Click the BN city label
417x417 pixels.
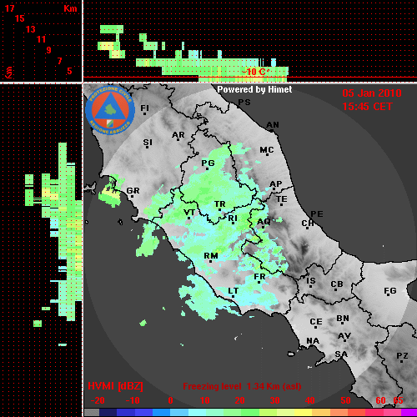click(x=343, y=319)
